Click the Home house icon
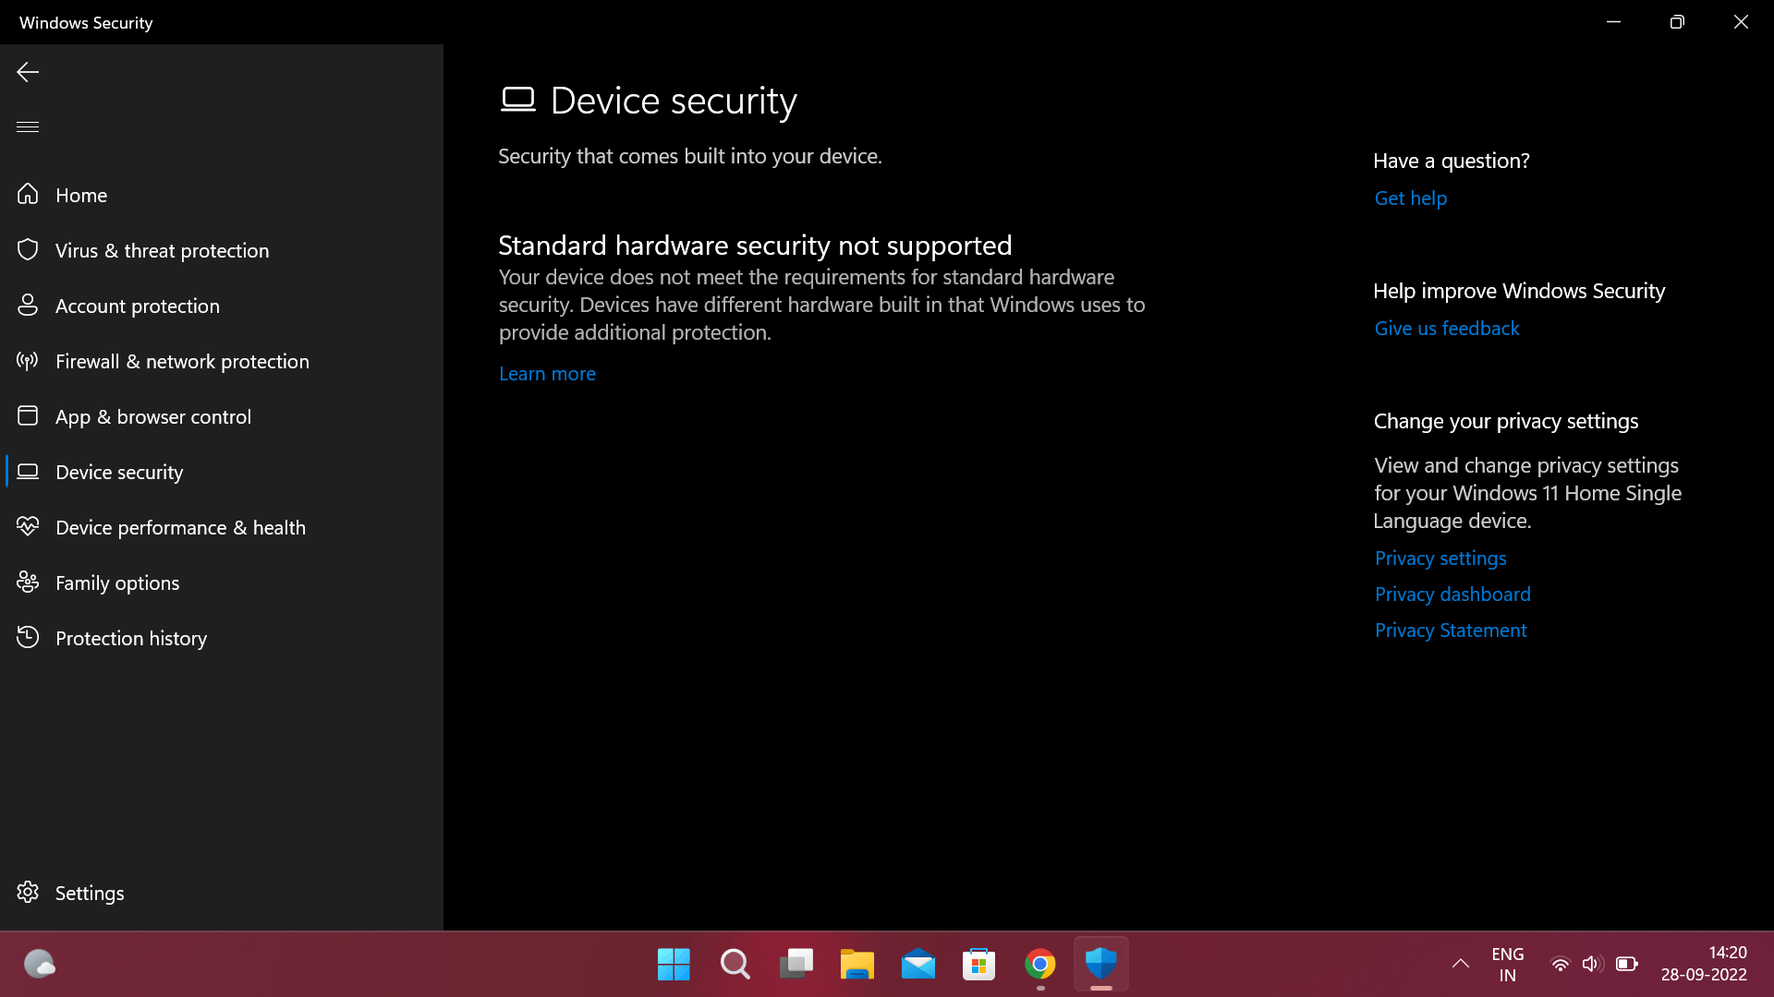Image resolution: width=1774 pixels, height=997 pixels. coord(28,194)
